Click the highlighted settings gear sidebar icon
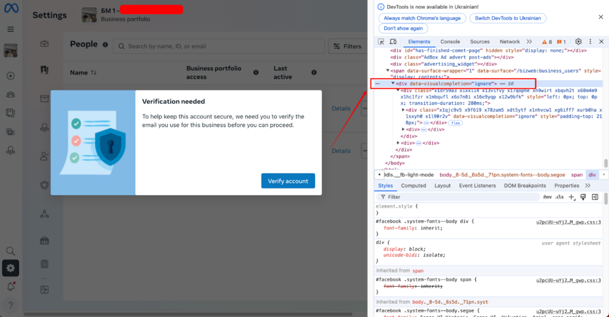Screen dimensions: 609x317 [11, 268]
